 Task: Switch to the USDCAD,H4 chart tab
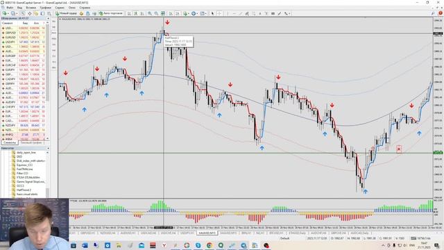click(148, 233)
